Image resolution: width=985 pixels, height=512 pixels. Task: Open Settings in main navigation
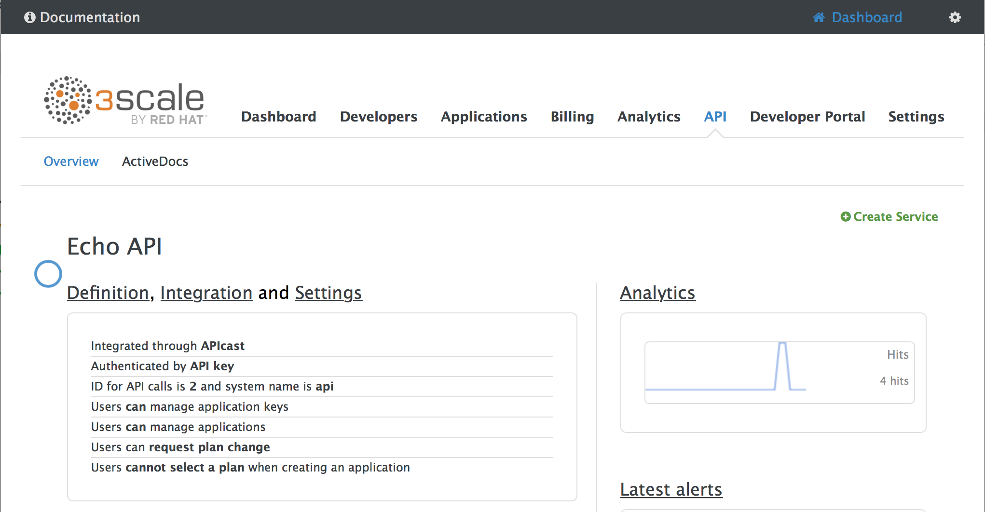click(x=916, y=117)
